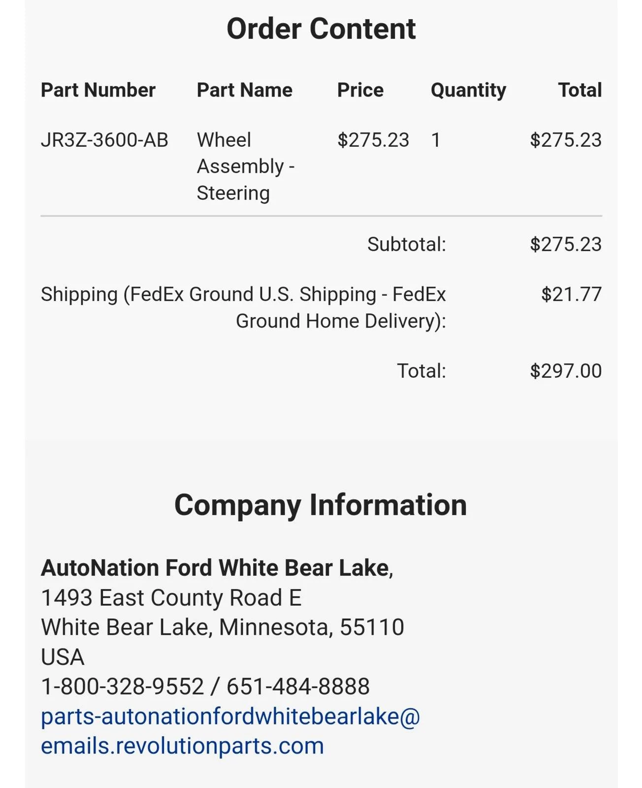The image size is (642, 788).
Task: Click the Order Content heading
Action: pyautogui.click(x=321, y=29)
